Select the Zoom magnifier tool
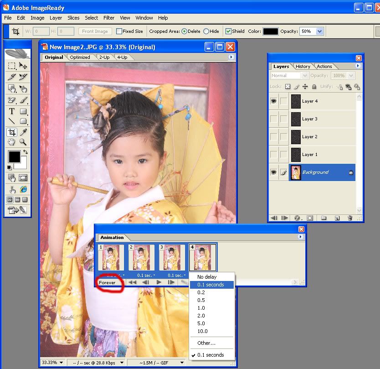Screen dimensions: 380x369 tap(23, 142)
